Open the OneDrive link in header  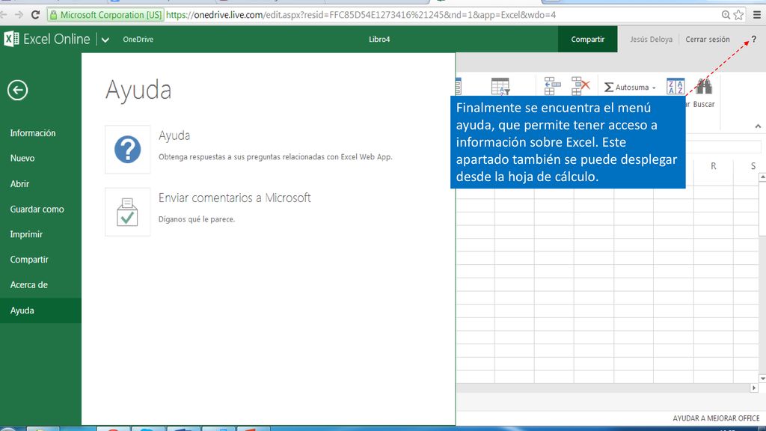tap(138, 39)
